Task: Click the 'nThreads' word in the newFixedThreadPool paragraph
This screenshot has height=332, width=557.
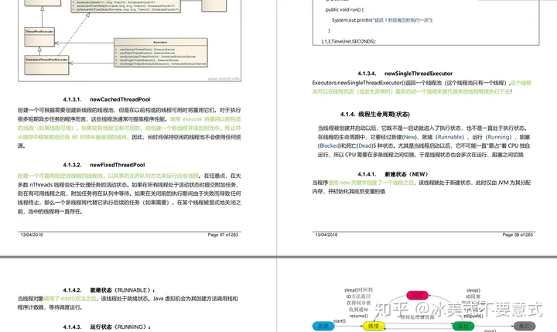Action: (x=41, y=185)
